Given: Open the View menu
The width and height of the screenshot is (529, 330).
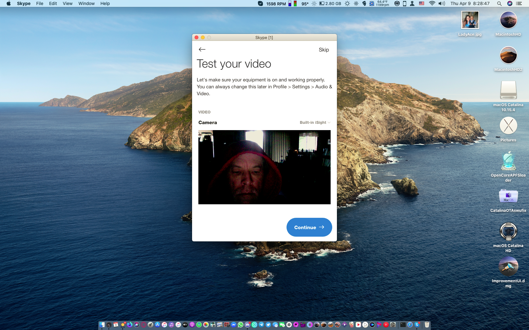Looking at the screenshot, I should (x=67, y=3).
